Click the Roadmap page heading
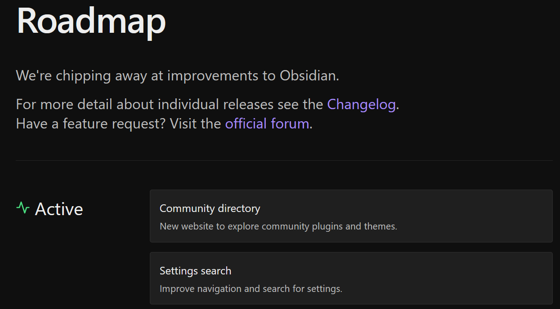 click(91, 21)
